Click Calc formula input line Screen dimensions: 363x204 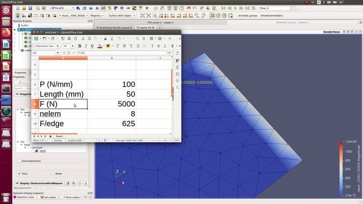[122, 53]
